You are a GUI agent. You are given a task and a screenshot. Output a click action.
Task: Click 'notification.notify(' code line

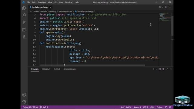pos(60,47)
